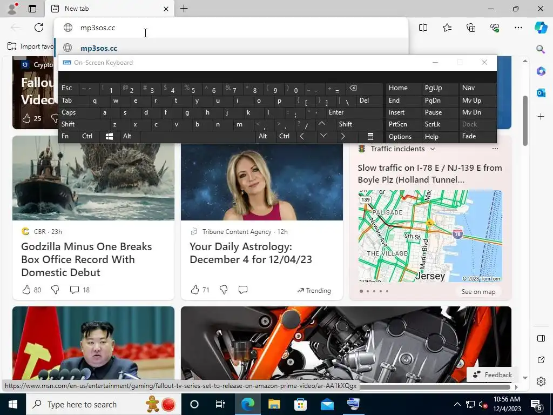The image size is (553, 415).
Task: Open the Godzilla article image
Action: [x=93, y=178]
